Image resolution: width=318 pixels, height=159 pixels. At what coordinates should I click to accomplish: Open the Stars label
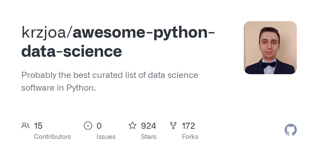click(149, 137)
